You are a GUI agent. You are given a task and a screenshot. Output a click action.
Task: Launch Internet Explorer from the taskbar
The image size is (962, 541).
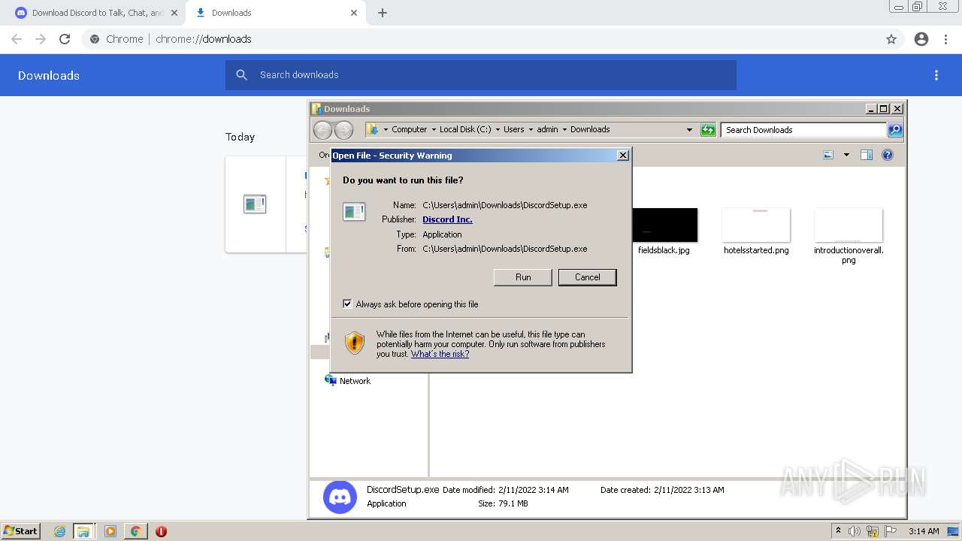pos(59,531)
